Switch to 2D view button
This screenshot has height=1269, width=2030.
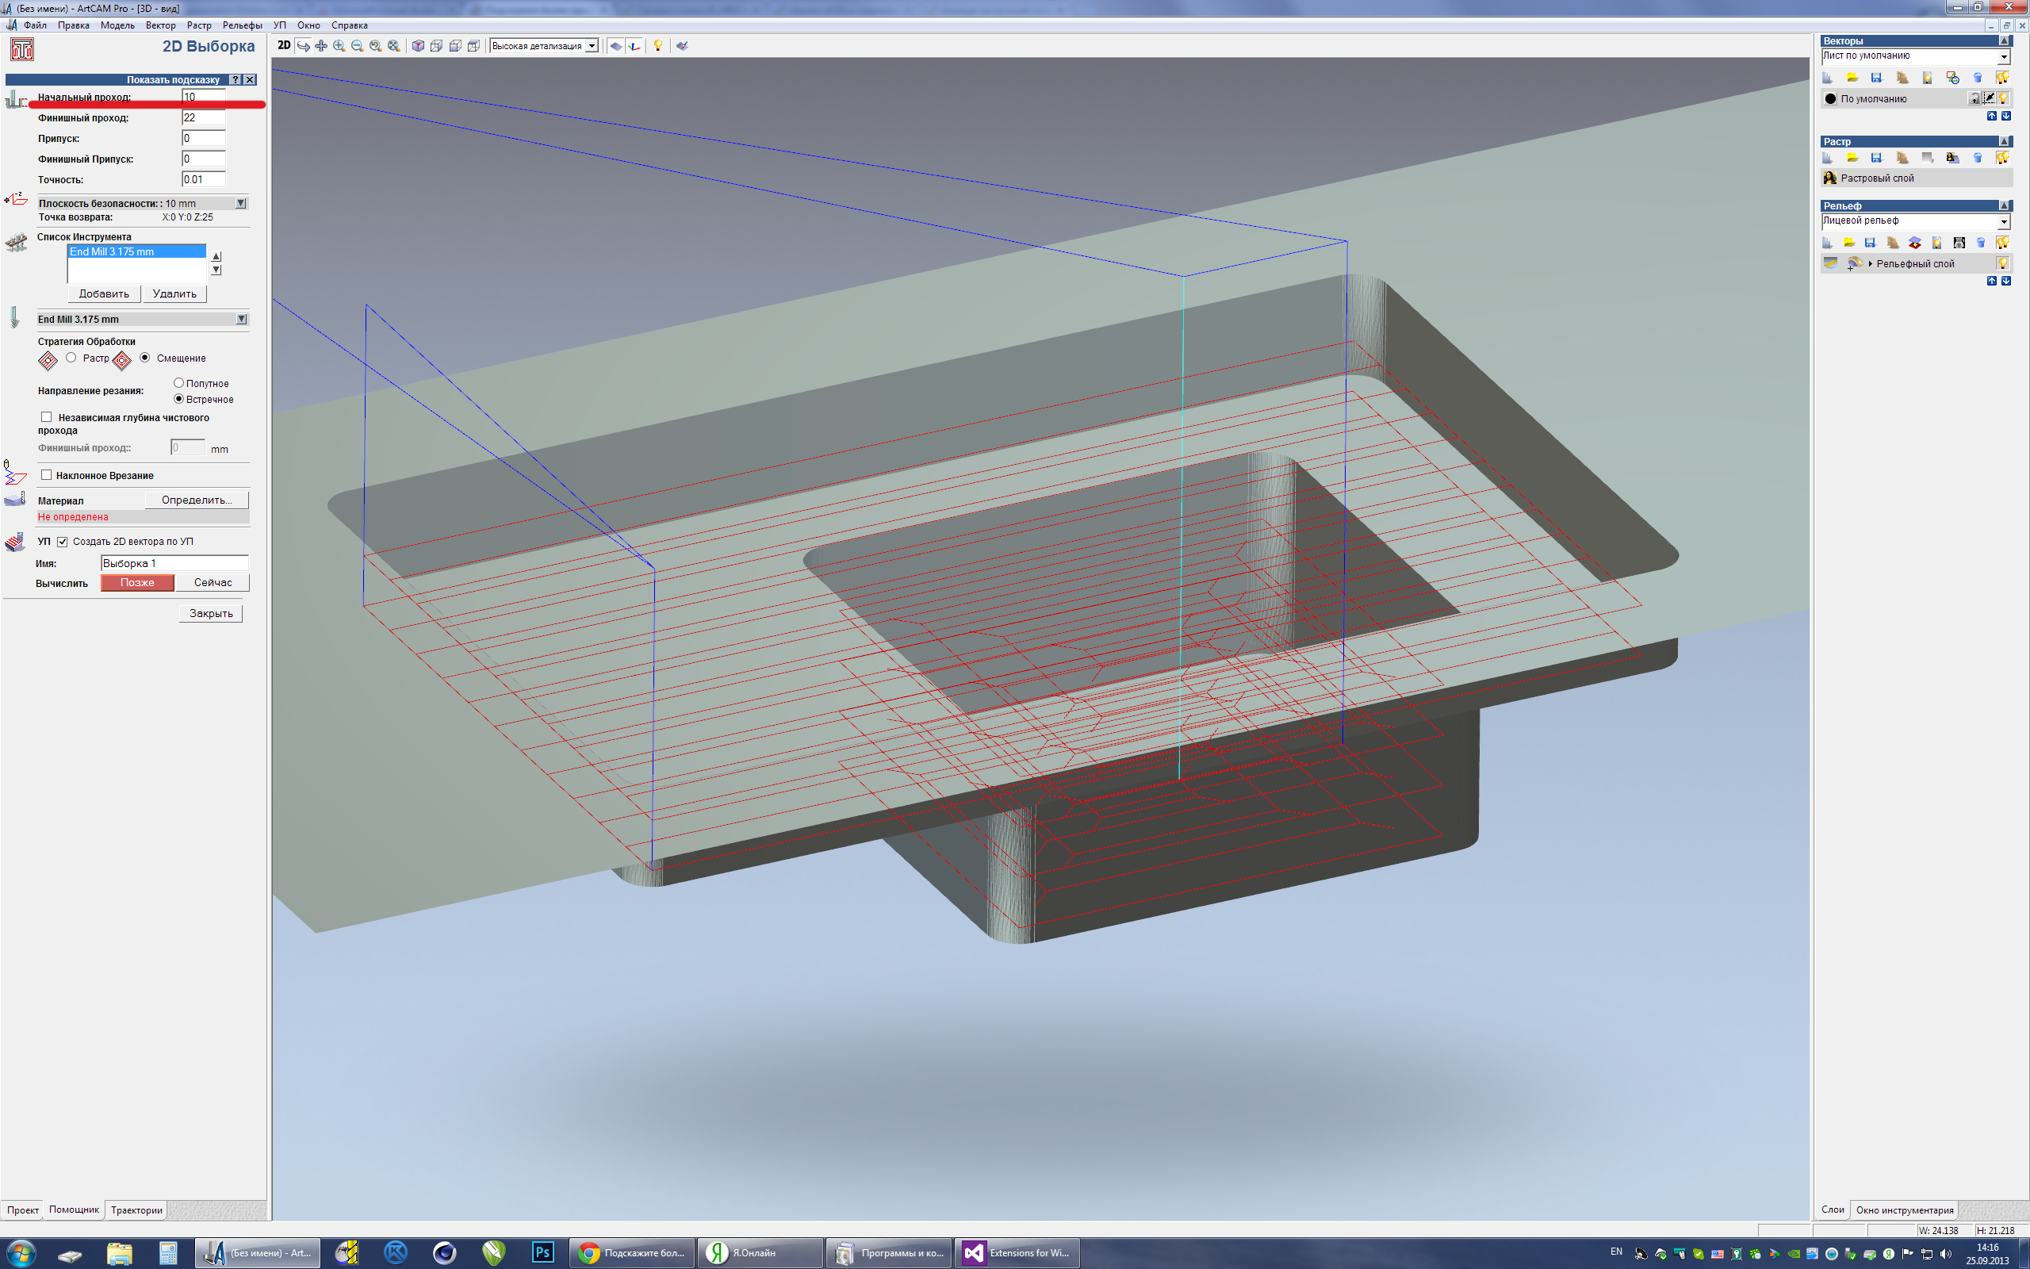(284, 45)
